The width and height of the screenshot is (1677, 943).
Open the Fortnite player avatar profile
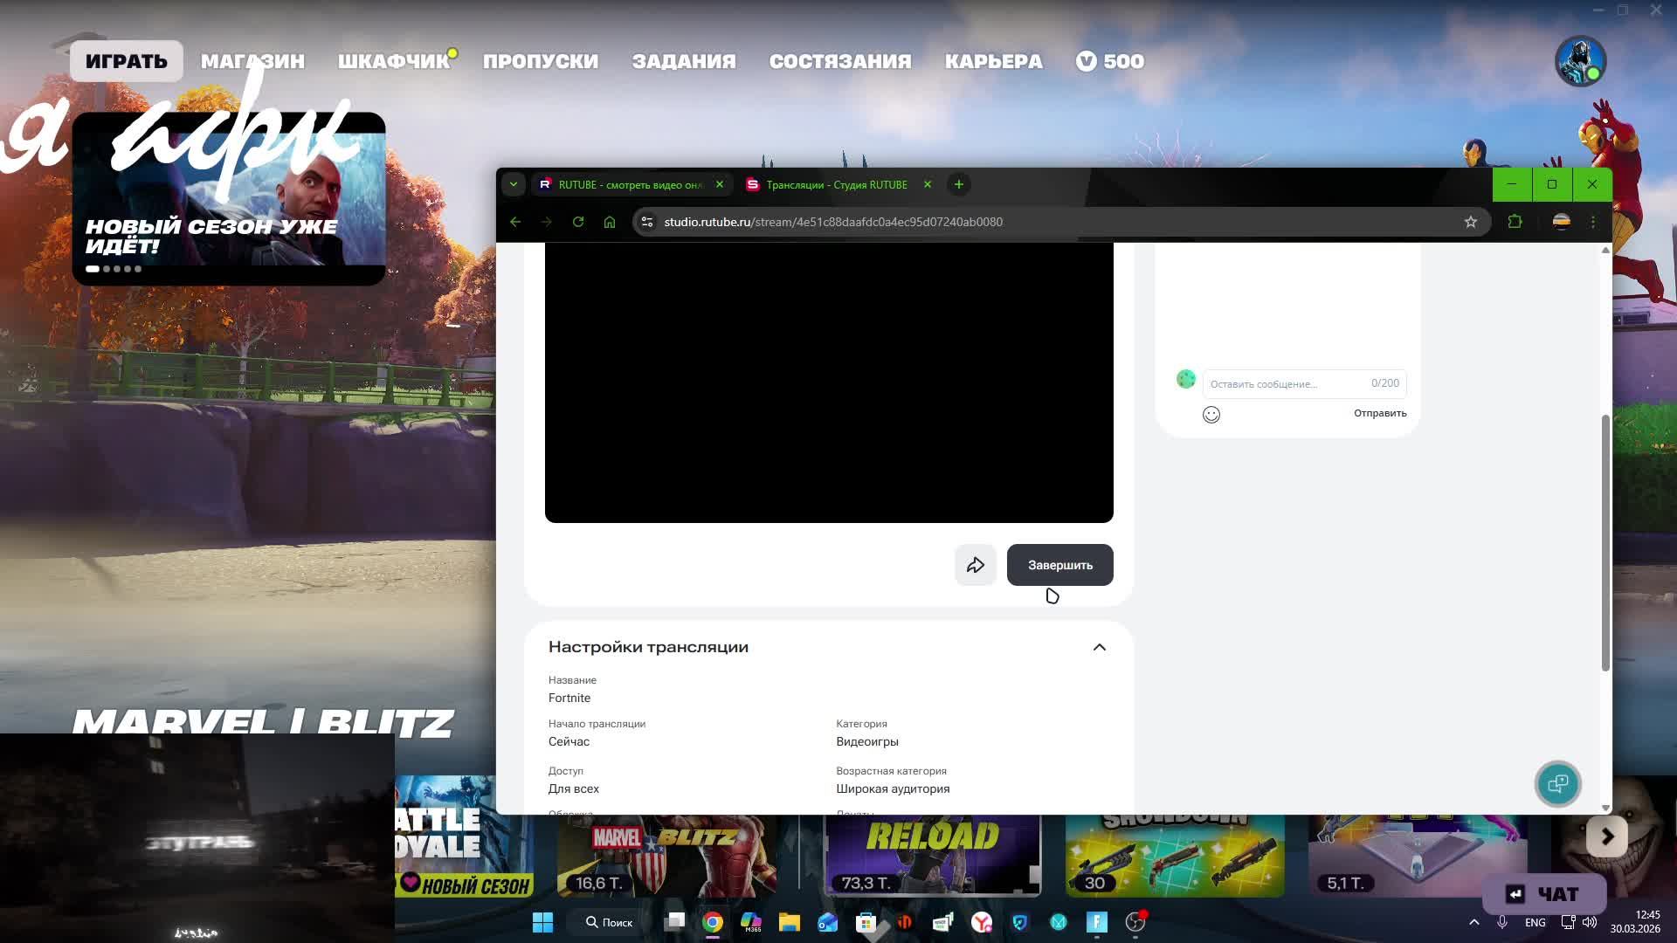tap(1580, 61)
